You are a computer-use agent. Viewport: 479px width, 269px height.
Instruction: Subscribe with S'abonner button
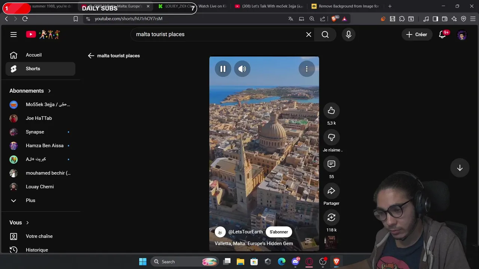(279, 232)
